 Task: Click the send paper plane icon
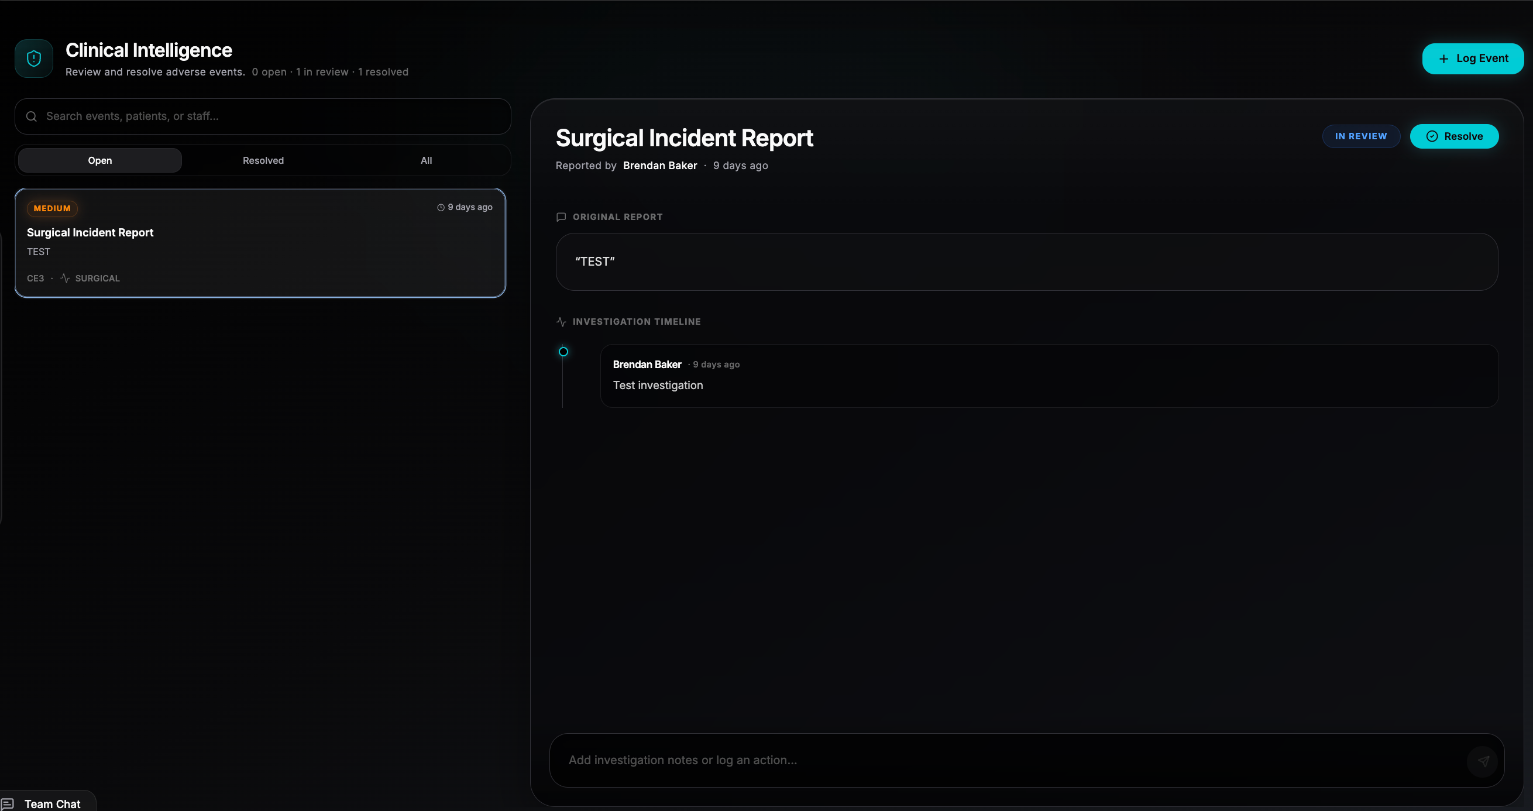click(1483, 761)
